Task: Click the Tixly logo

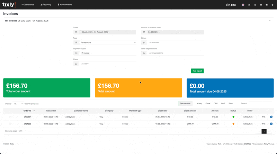Action: click(9, 4)
